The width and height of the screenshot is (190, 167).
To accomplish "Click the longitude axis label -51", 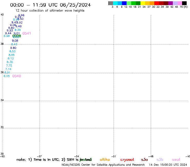I will (x=114, y=156).
